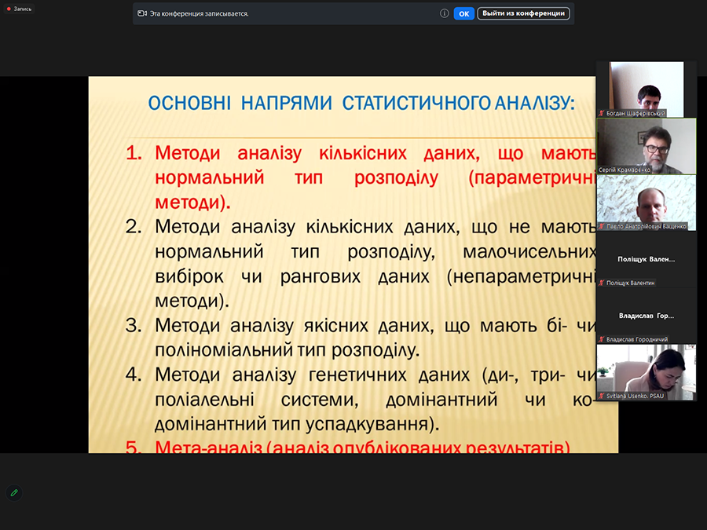Select the Поліщук Валентин participant tile
The height and width of the screenshot is (530, 707).
[647, 259]
